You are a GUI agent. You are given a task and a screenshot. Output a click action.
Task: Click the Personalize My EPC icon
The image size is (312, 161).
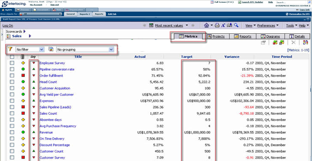pos(287,14)
